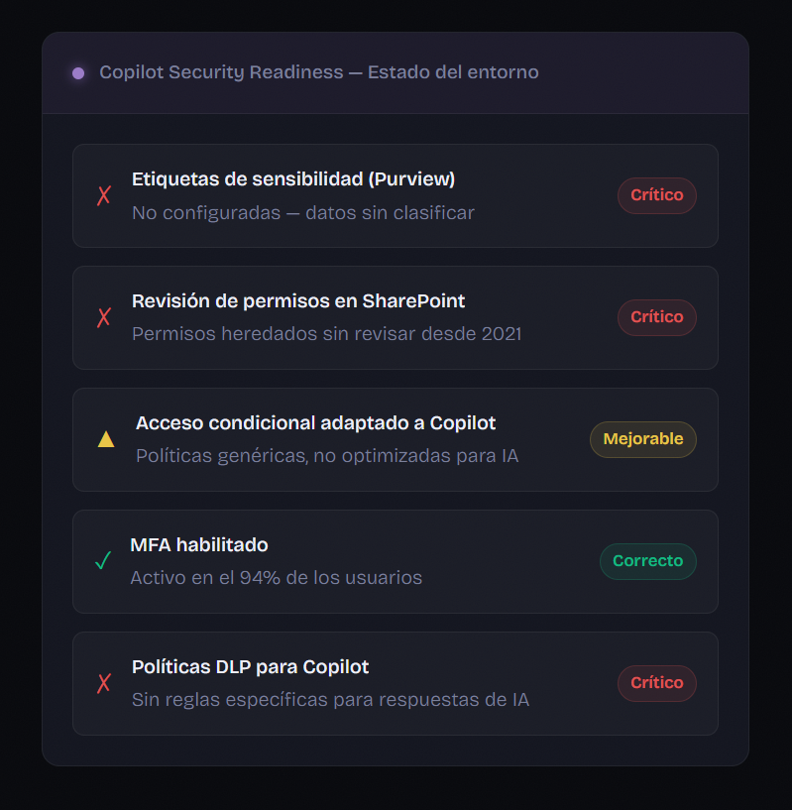Click the red X icon beside Revisión de permisos
Screen dimensions: 792x810
104,317
